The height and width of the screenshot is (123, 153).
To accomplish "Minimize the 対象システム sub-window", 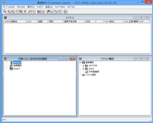I will pos(61,59).
